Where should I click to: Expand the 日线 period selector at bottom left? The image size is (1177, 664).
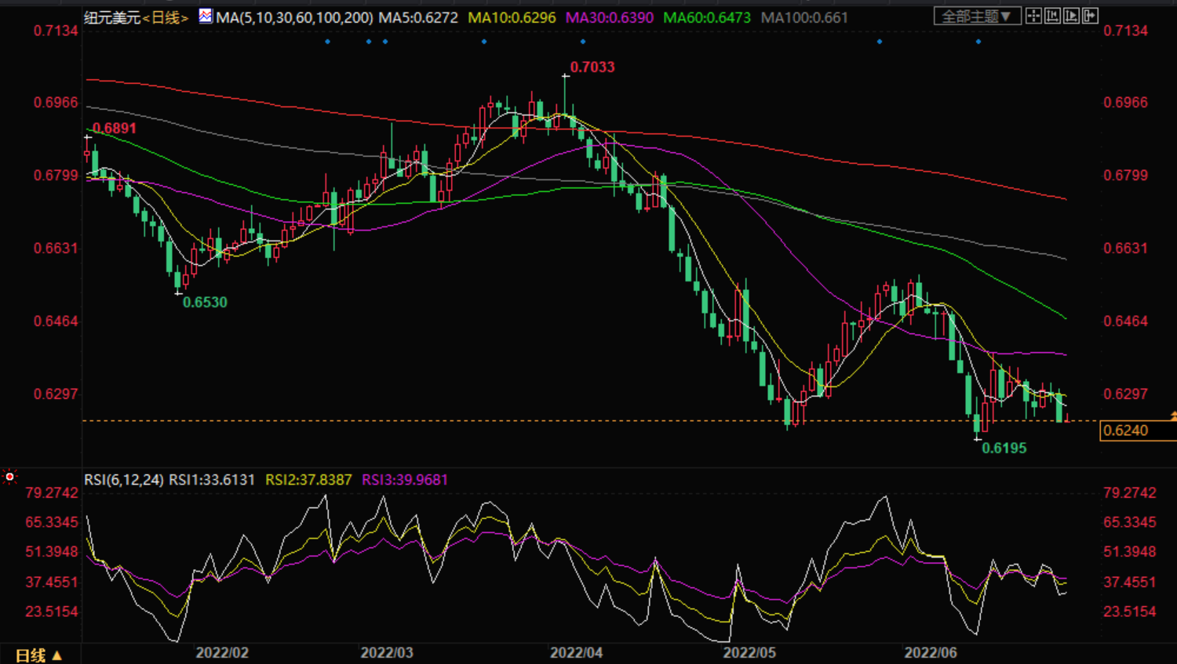click(38, 655)
